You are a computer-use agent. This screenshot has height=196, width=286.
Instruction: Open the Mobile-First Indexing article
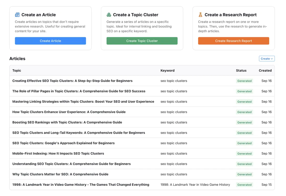coord(58,153)
